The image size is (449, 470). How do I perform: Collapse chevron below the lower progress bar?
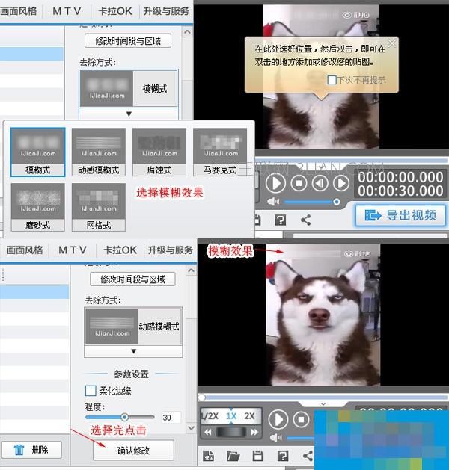coord(323,404)
